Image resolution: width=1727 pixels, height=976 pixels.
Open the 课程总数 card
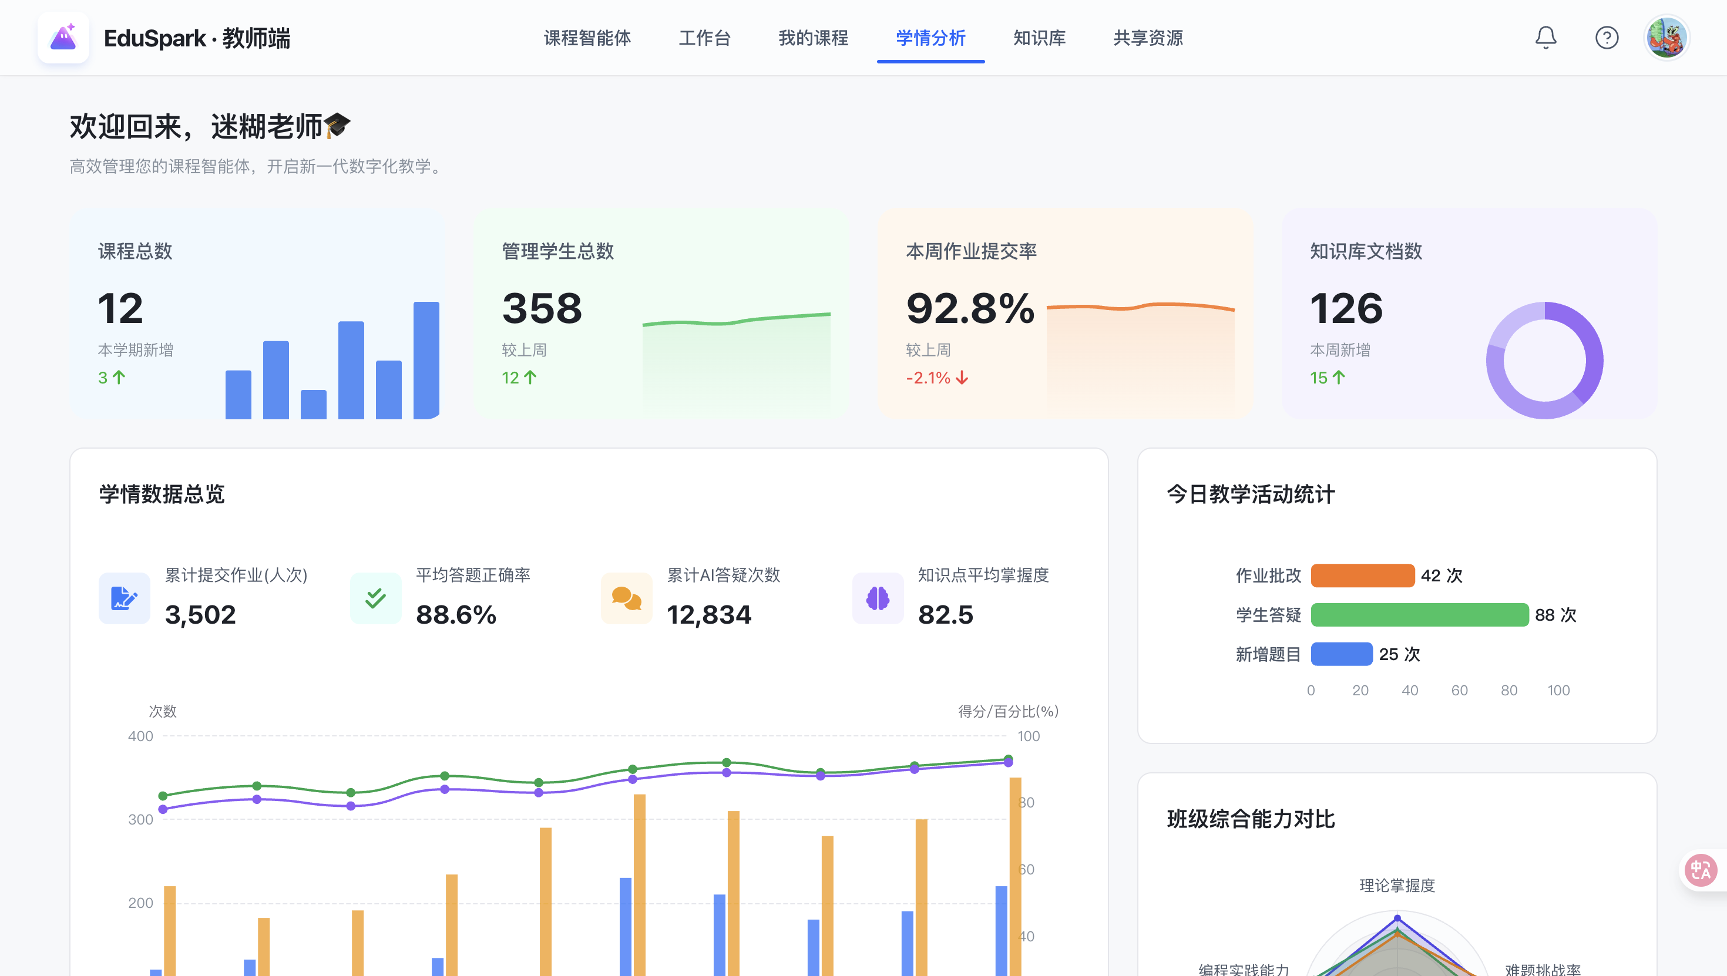[x=257, y=314]
